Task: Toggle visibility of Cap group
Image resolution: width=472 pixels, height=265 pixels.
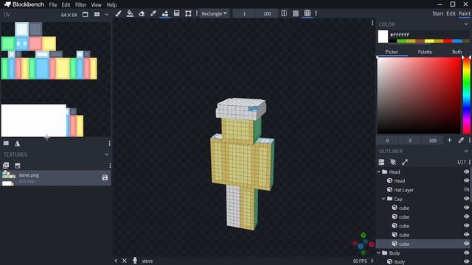Action: click(466, 199)
